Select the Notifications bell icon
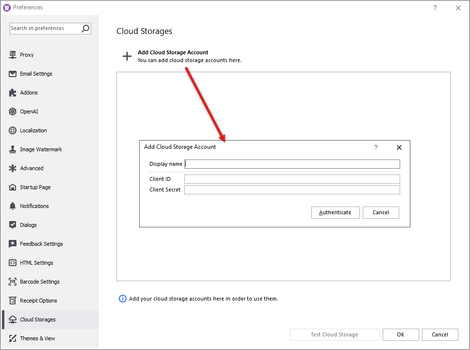The width and height of the screenshot is (470, 350). click(12, 206)
